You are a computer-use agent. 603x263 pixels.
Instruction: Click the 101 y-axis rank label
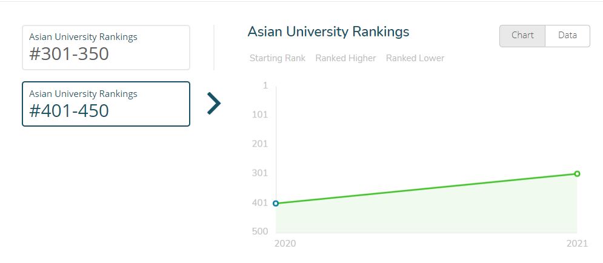[259, 115]
